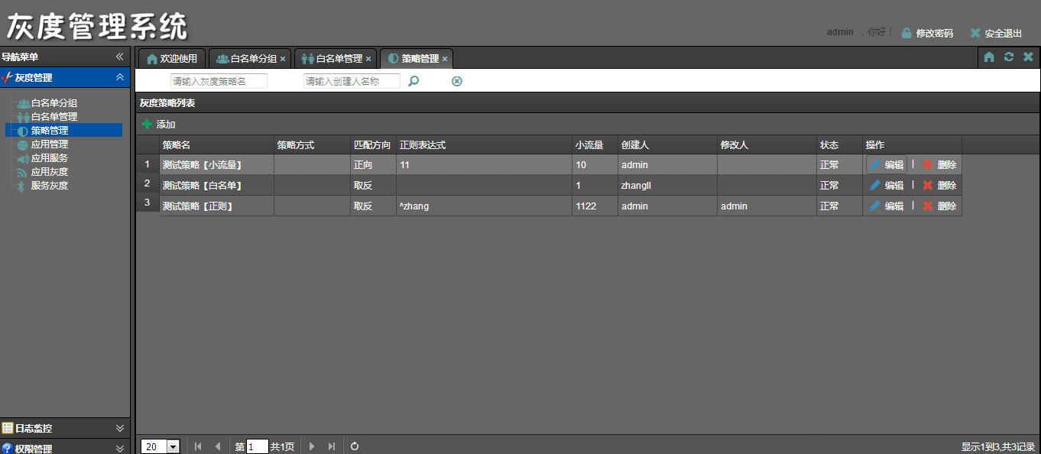Click red delete X for 测试策略【白名单】
Image resolution: width=1041 pixels, height=454 pixels.
(x=928, y=185)
